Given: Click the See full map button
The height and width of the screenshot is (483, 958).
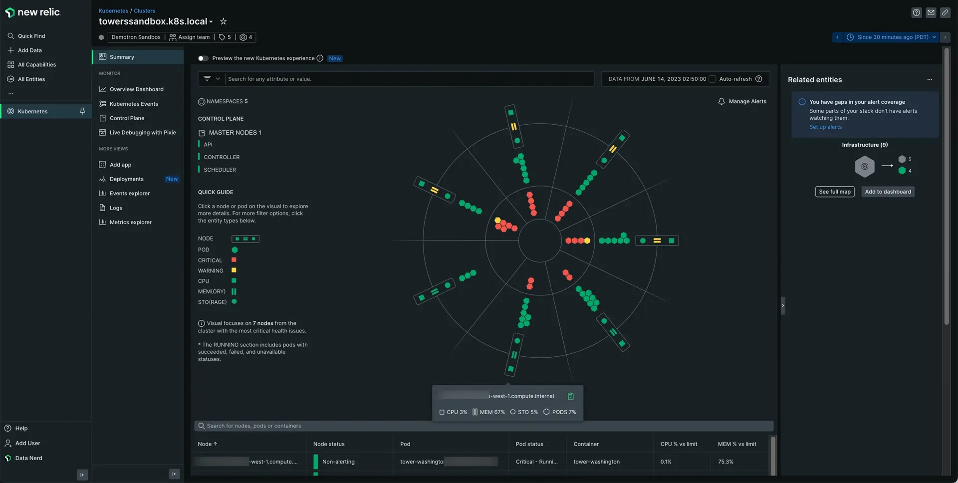Looking at the screenshot, I should click(x=835, y=192).
